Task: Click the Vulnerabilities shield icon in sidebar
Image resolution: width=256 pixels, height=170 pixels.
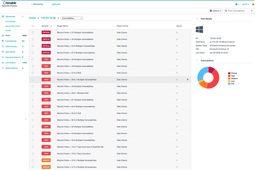Action: [x=3, y=41]
